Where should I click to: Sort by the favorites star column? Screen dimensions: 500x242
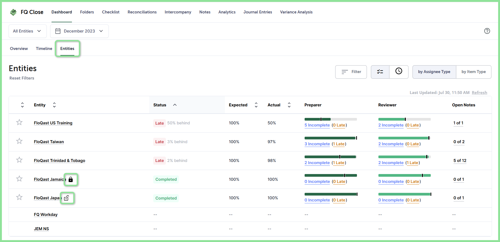tap(22, 105)
